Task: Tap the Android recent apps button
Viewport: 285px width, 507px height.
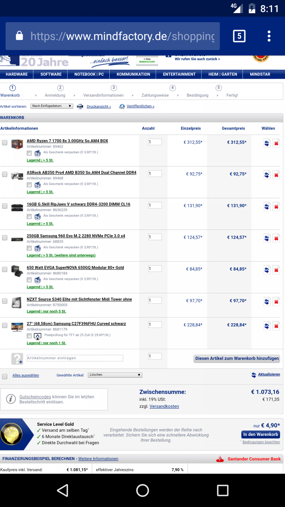Action: 223,491
